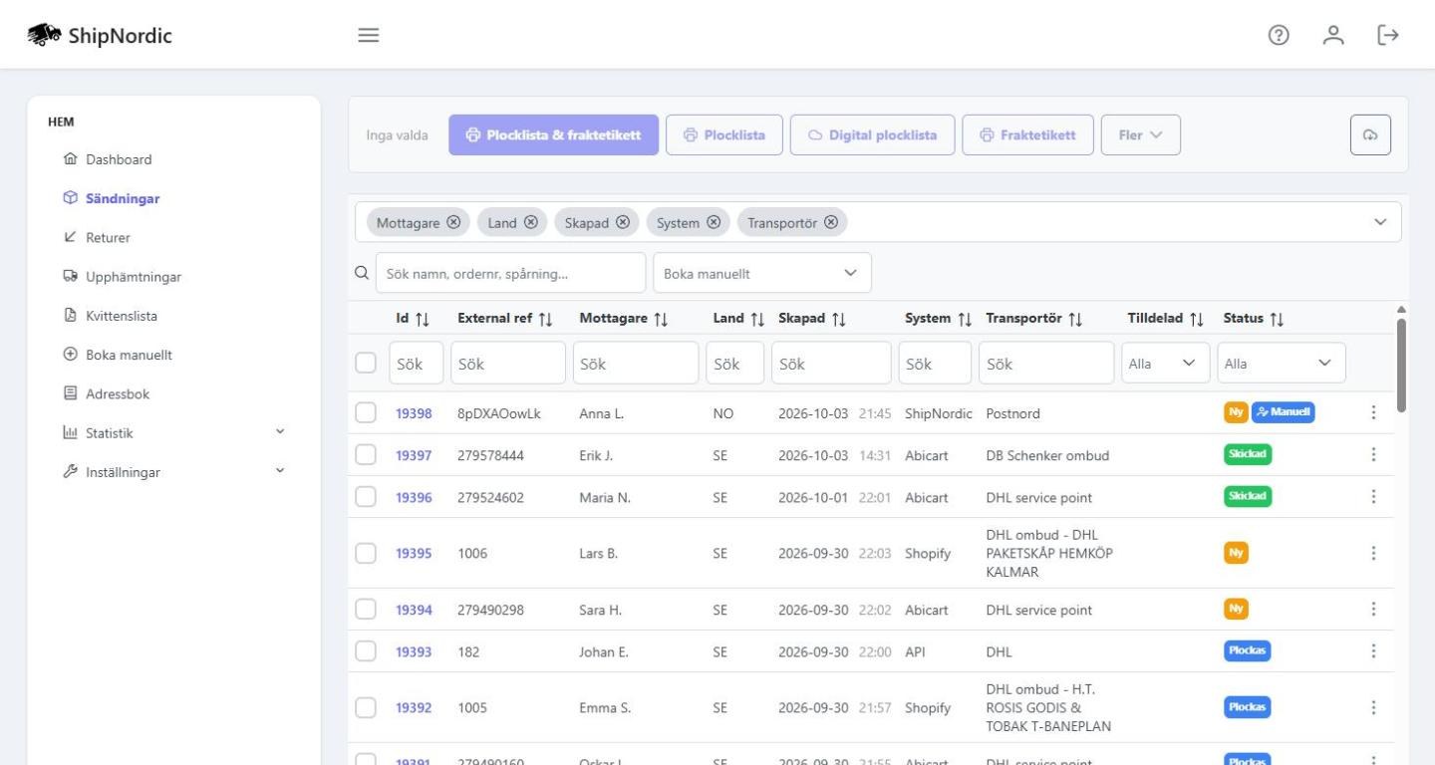The height and width of the screenshot is (765, 1435).
Task: Open Upphämtningar in sidebar
Action: point(122,277)
